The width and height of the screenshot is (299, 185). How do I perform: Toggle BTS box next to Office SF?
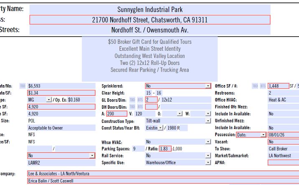coord(263,86)
